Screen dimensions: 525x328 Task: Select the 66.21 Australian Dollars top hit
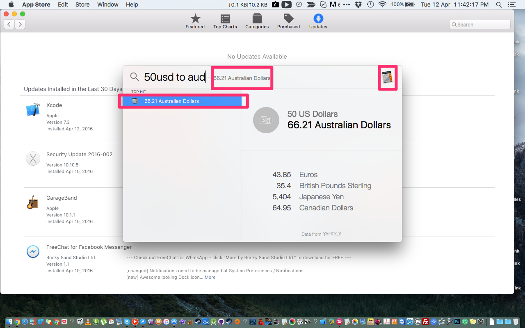183,101
